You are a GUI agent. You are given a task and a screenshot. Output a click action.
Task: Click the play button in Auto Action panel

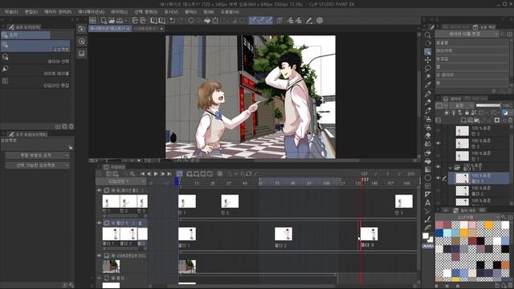pyautogui.click(x=494, y=91)
